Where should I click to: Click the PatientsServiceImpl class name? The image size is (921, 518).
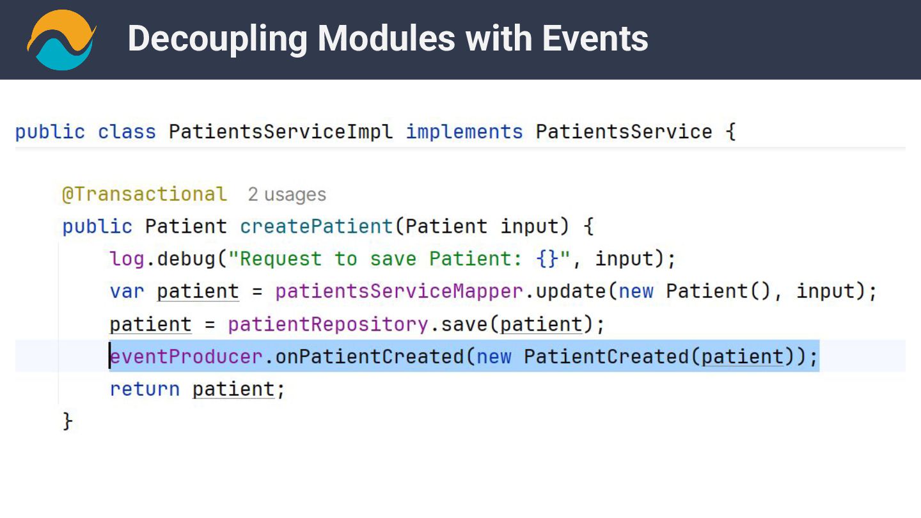tap(281, 132)
